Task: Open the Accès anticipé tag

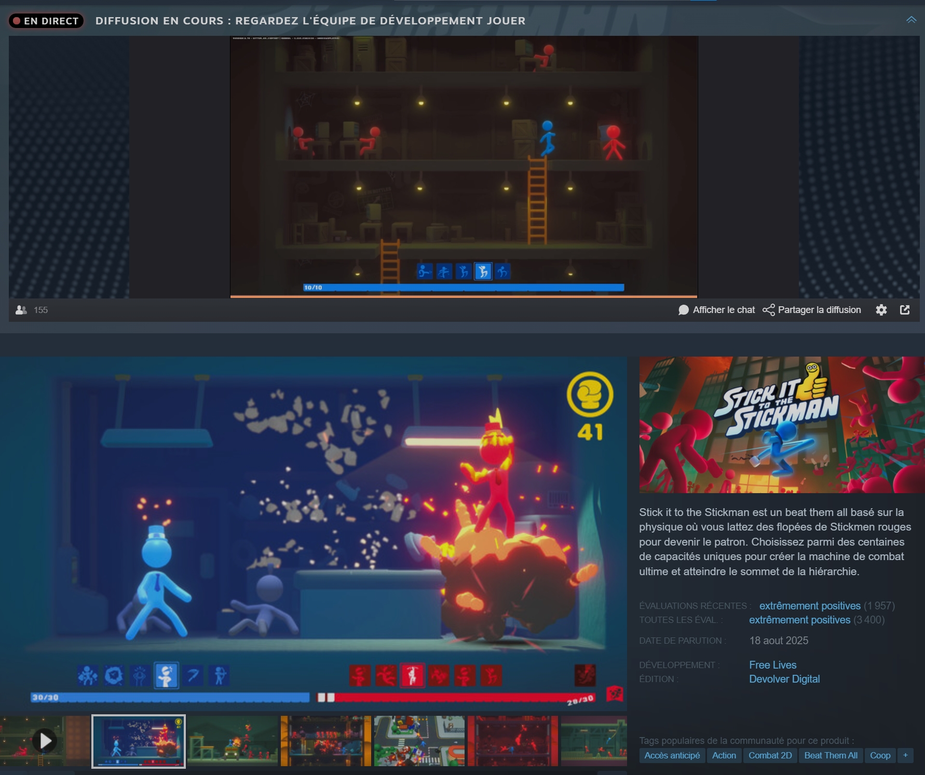Action: 672,755
